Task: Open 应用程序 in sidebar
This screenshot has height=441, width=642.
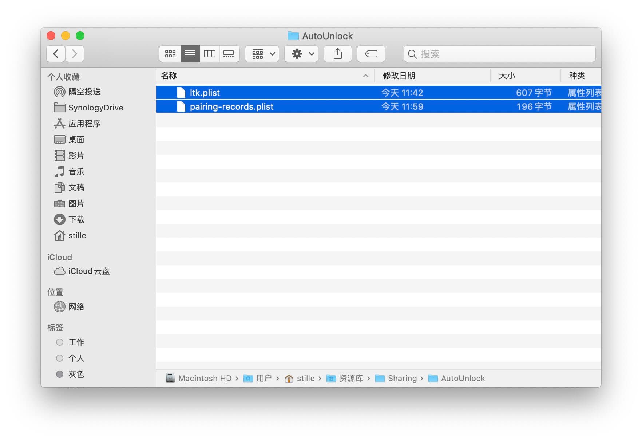Action: (x=77, y=124)
